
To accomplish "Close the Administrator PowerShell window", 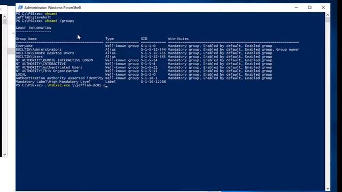I will (323, 7).
